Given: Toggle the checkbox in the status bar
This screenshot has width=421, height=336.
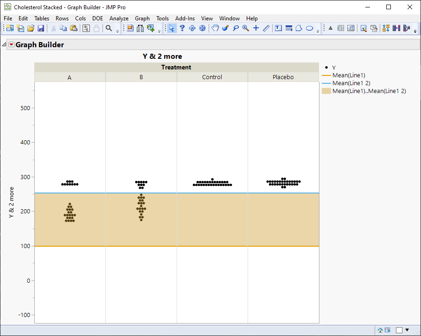Looking at the screenshot, I should coord(399,330).
